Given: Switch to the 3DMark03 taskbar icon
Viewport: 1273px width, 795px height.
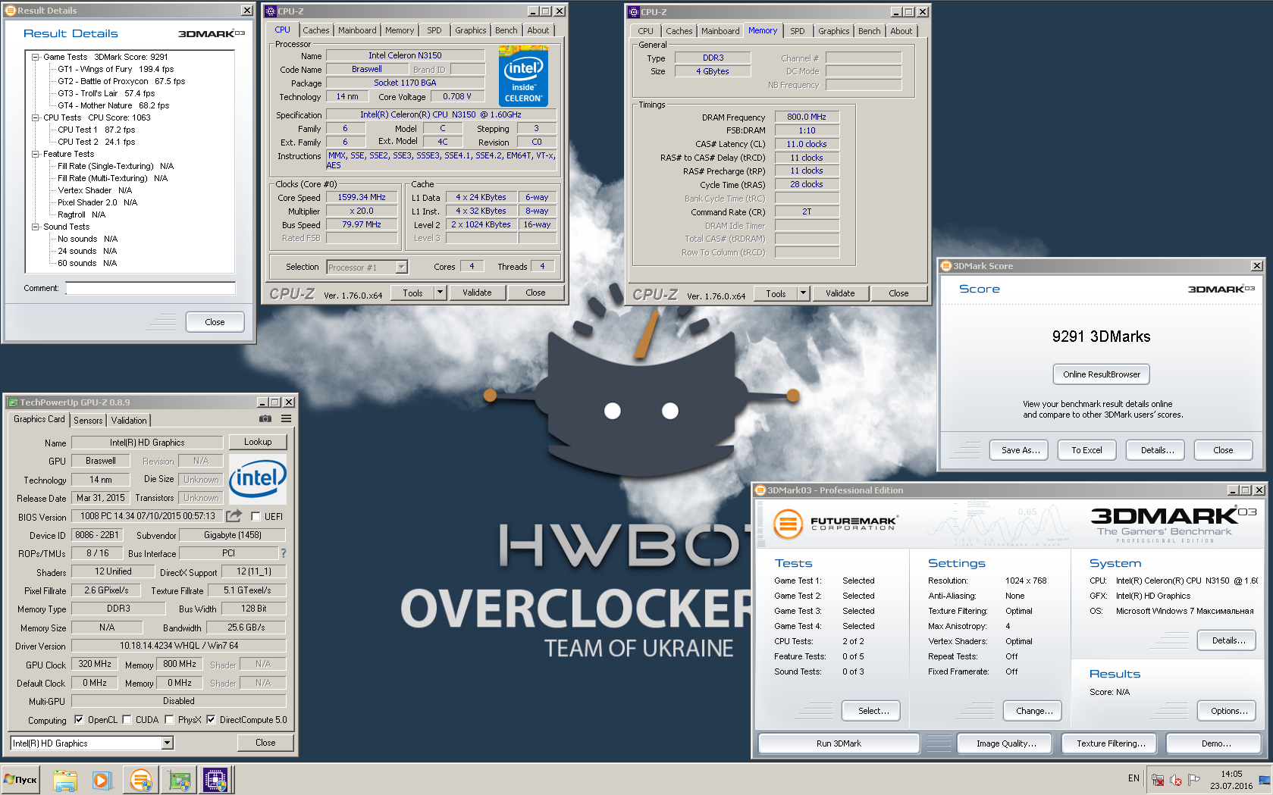Looking at the screenshot, I should point(141,780).
